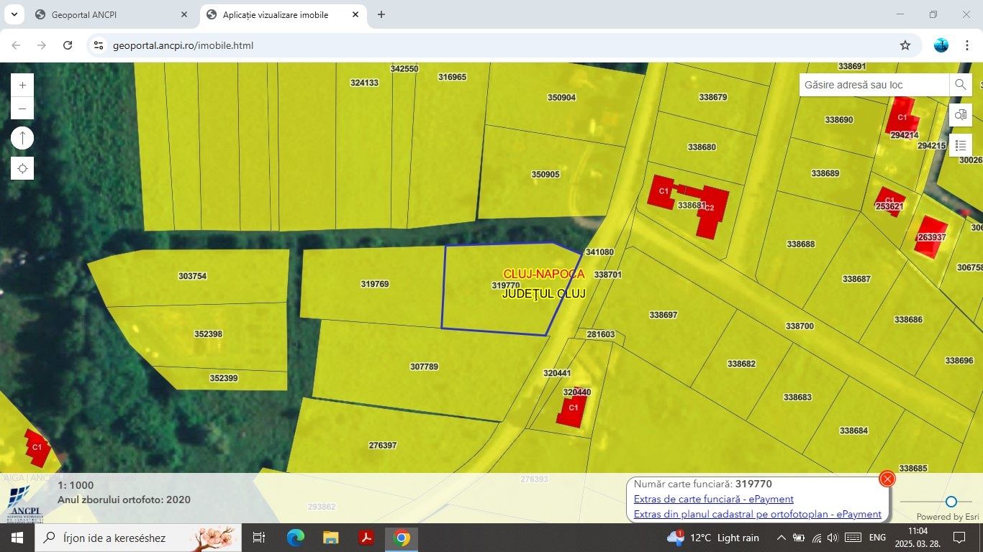Click the Windows taskbar search box
983x552 pixels.
point(137,538)
